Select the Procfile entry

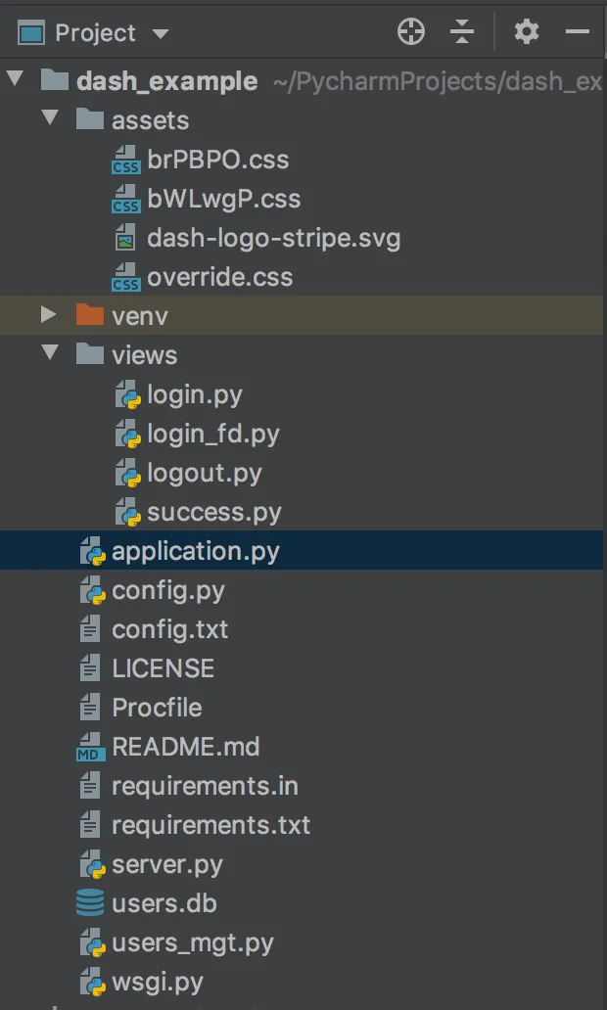coord(157,708)
